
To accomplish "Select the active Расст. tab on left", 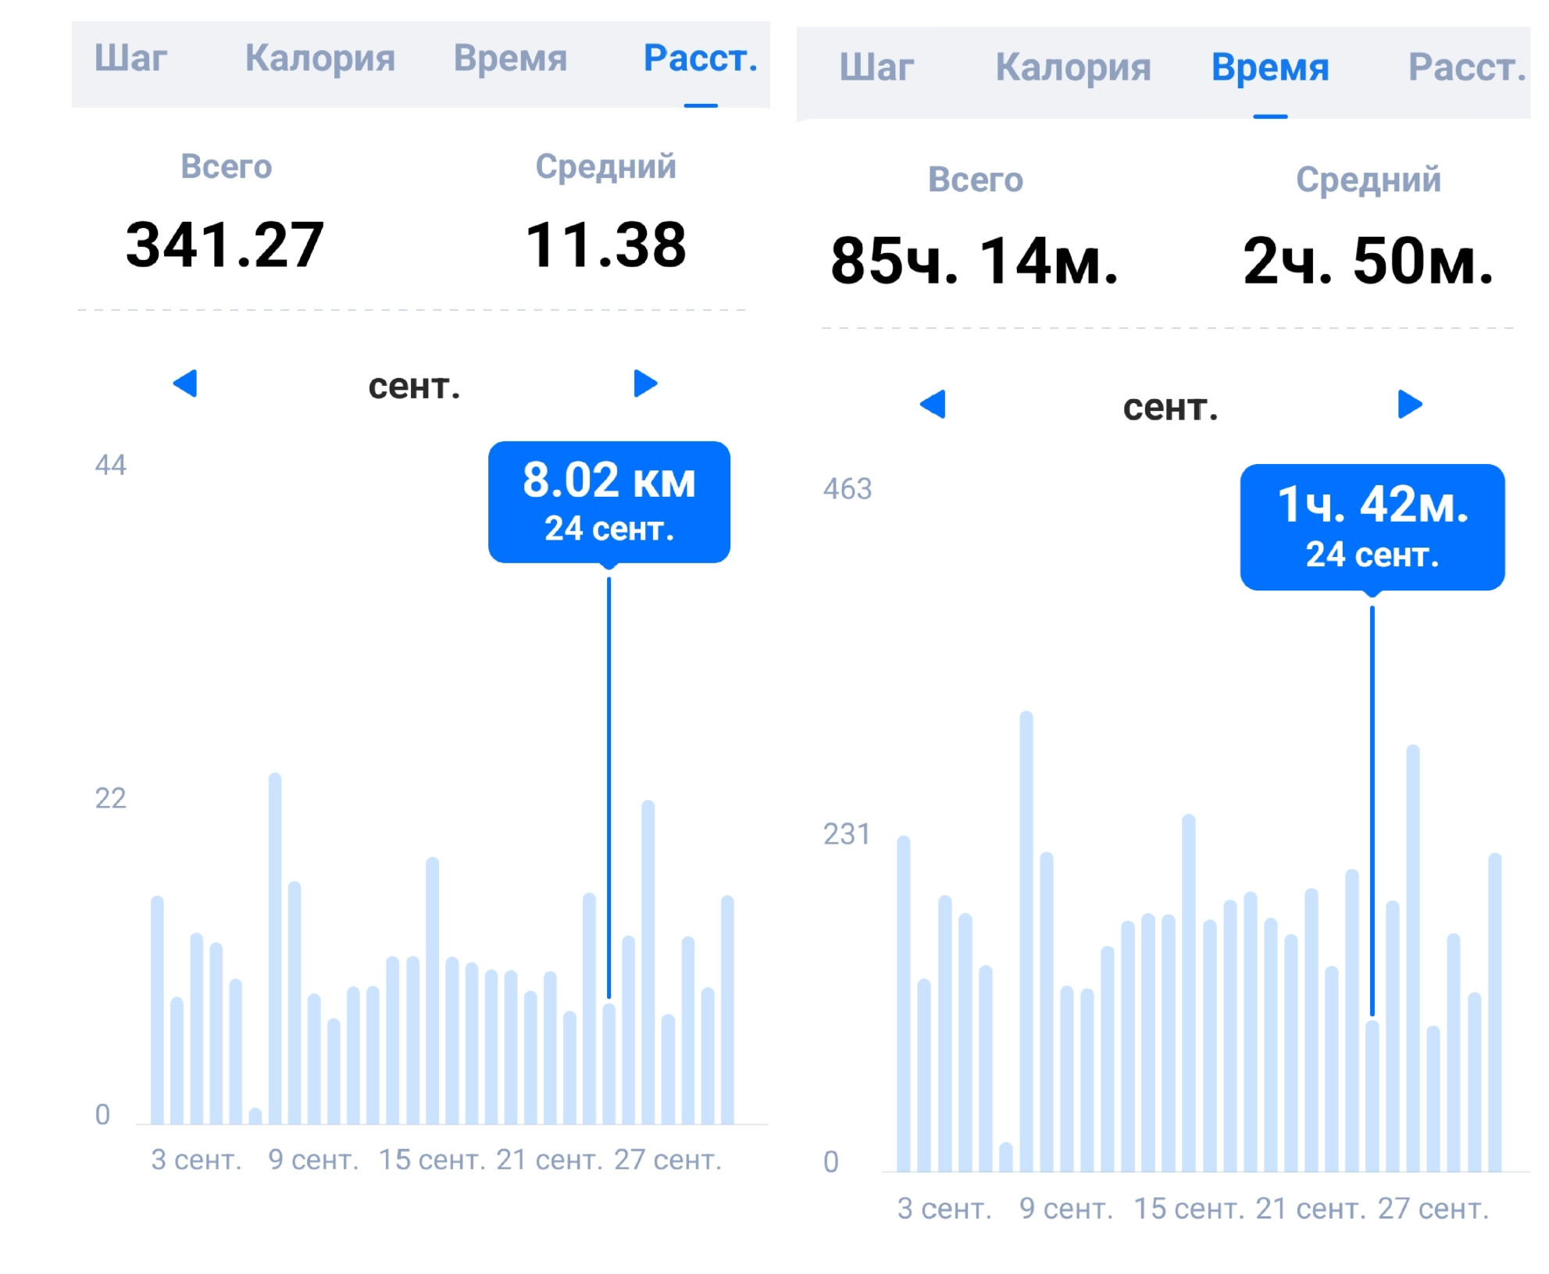I will (x=701, y=59).
